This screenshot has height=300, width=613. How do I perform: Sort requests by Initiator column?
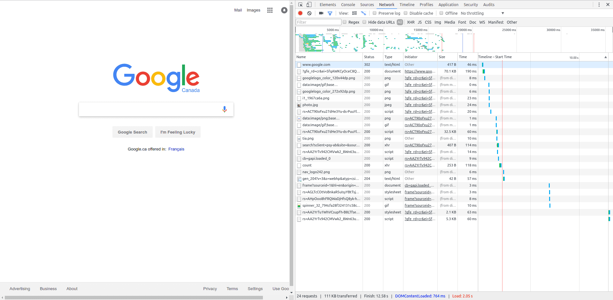[420, 57]
